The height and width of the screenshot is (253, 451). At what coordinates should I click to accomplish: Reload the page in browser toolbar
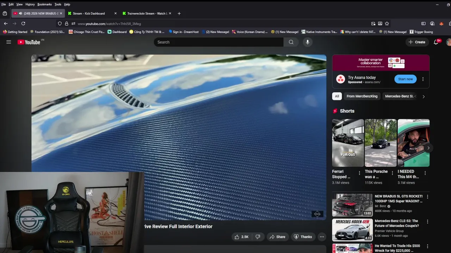[x=23, y=24]
